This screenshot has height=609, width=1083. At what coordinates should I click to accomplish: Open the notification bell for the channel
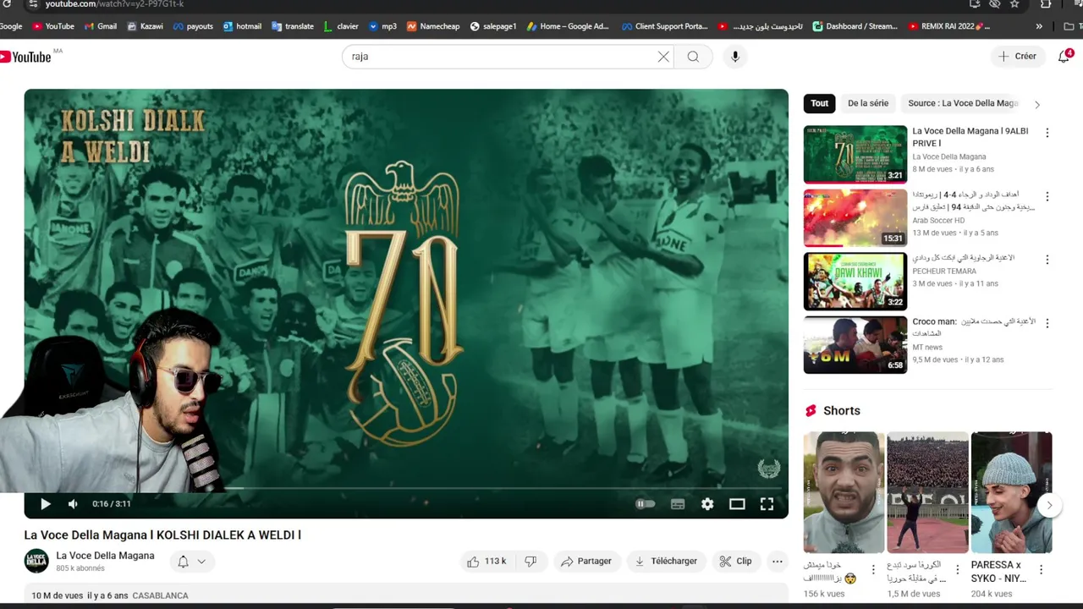183,562
